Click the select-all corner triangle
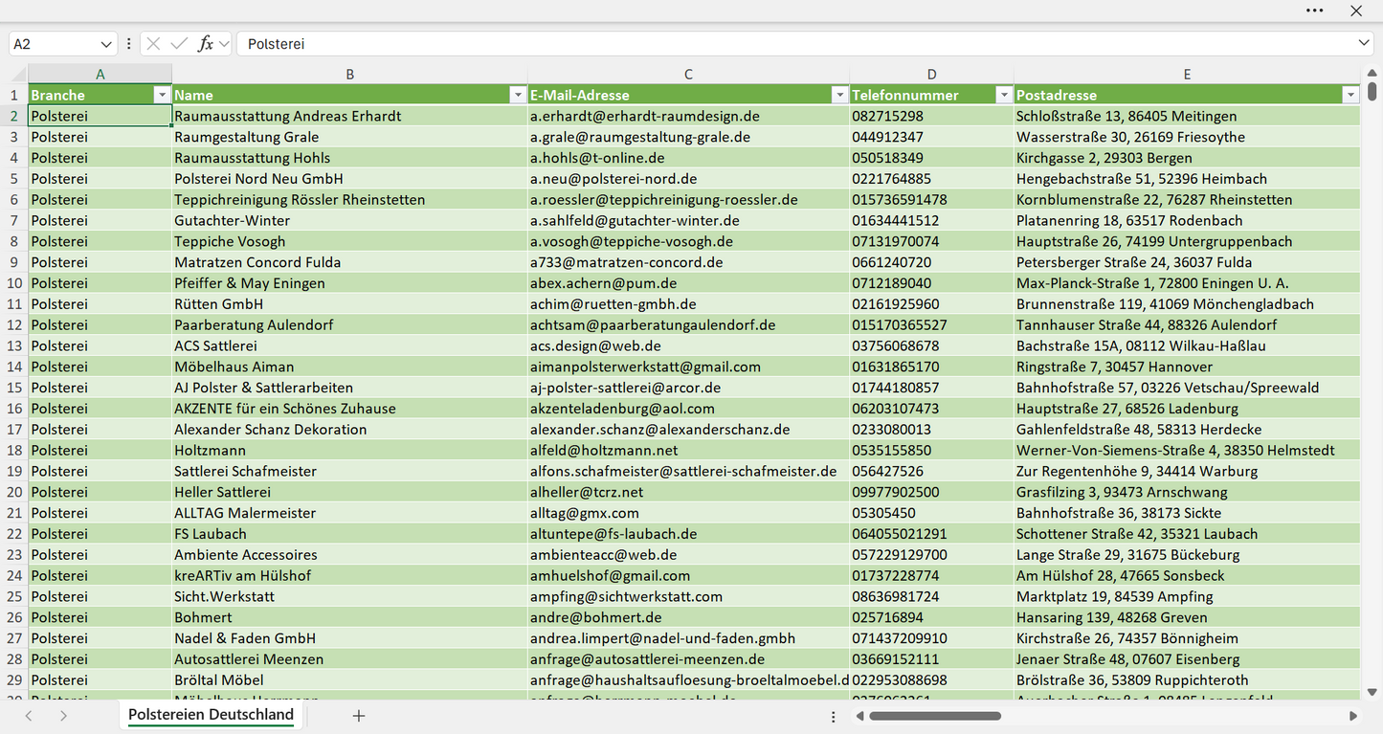Screen dimensions: 1383x734 click(19, 75)
